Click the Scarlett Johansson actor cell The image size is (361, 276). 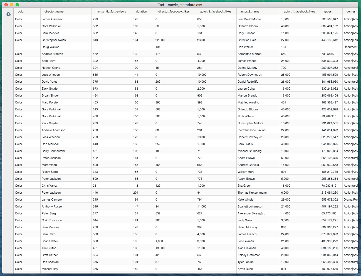(x=258, y=206)
